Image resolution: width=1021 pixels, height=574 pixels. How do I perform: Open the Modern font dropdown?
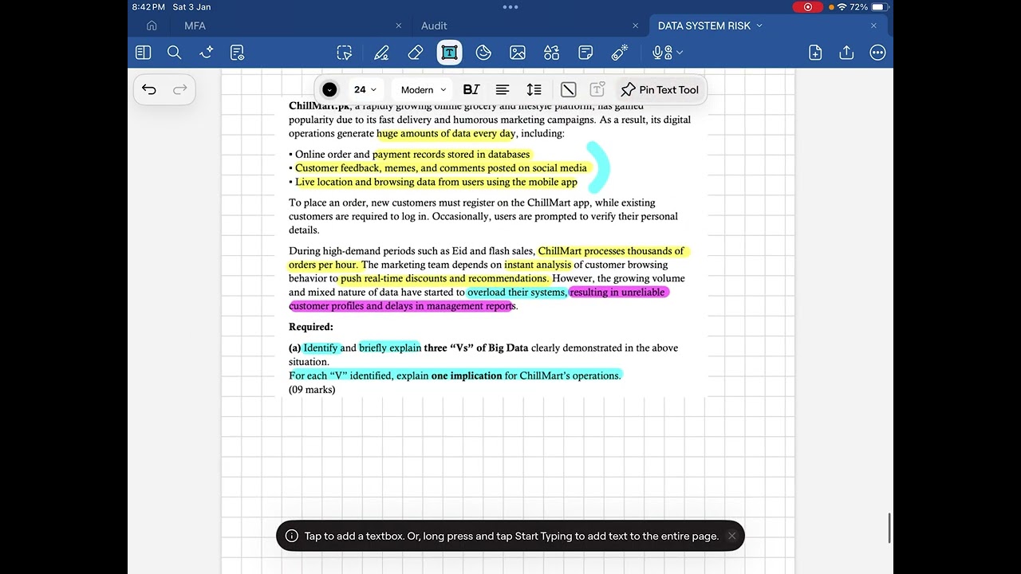click(424, 90)
